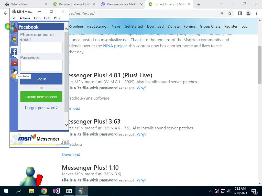Open the network tray icon
The height and width of the screenshot is (196, 262).
pyautogui.click(x=223, y=191)
